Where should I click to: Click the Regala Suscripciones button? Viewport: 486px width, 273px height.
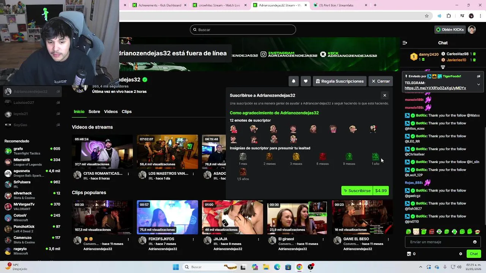tap(339, 81)
